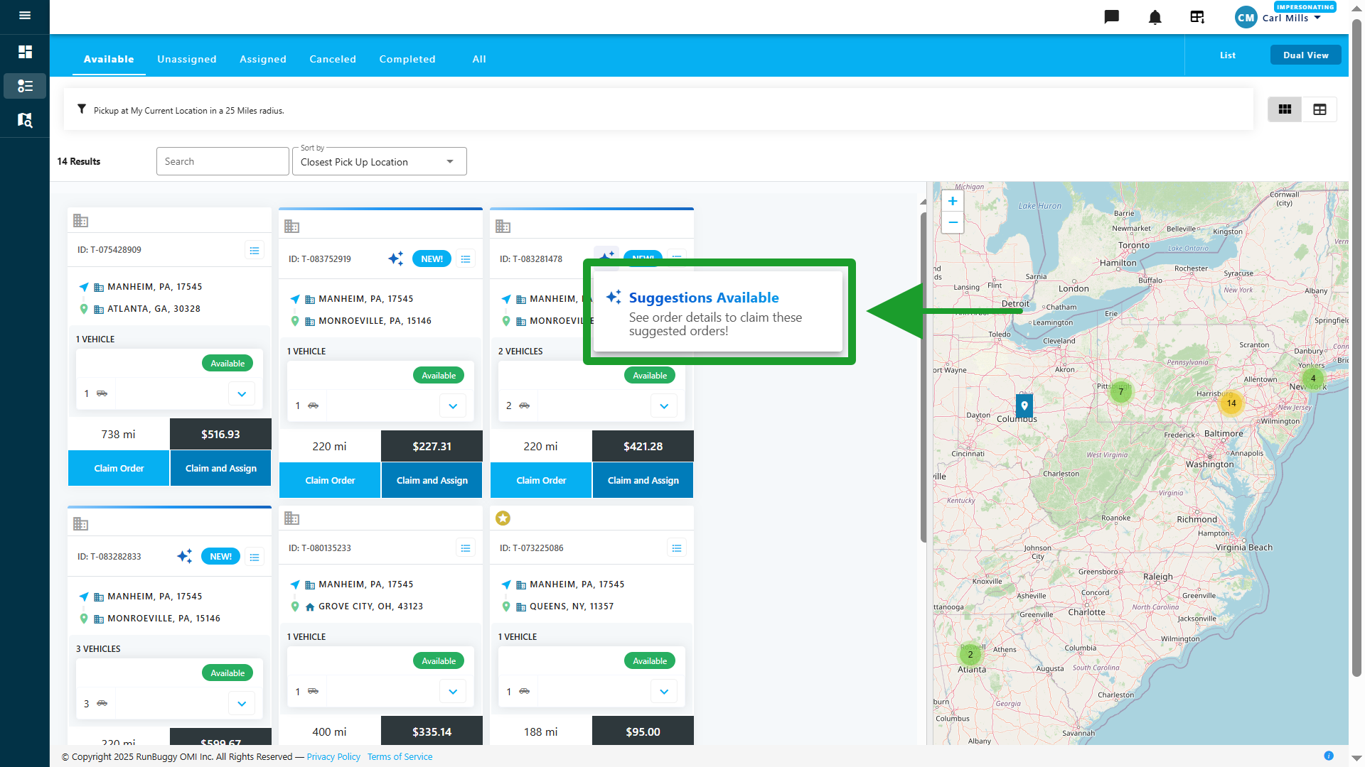Screen dimensions: 1365x767
Task: Select the Completed tab
Action: 407,59
